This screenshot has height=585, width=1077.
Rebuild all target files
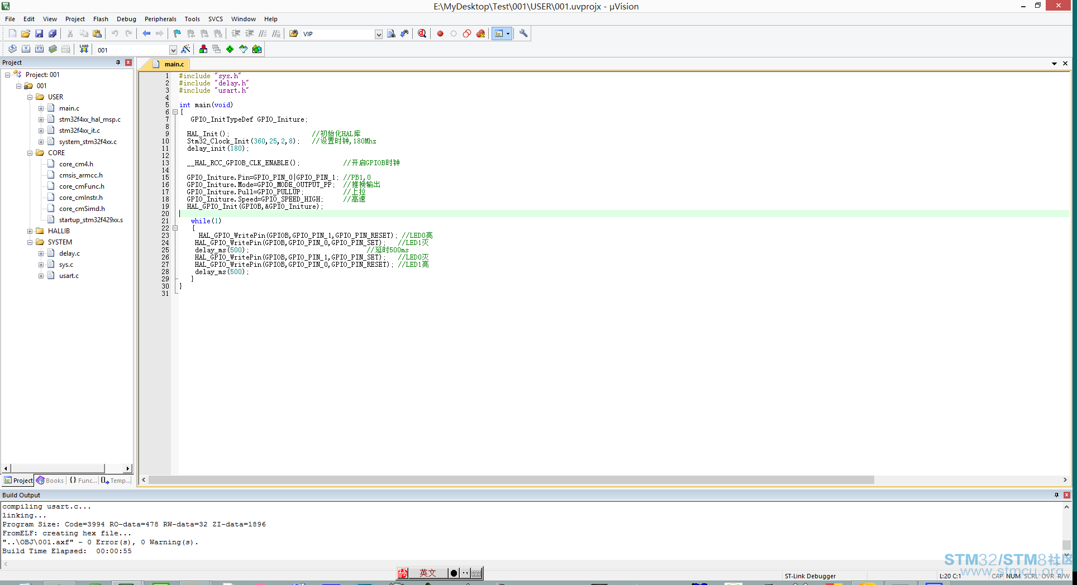click(x=39, y=49)
